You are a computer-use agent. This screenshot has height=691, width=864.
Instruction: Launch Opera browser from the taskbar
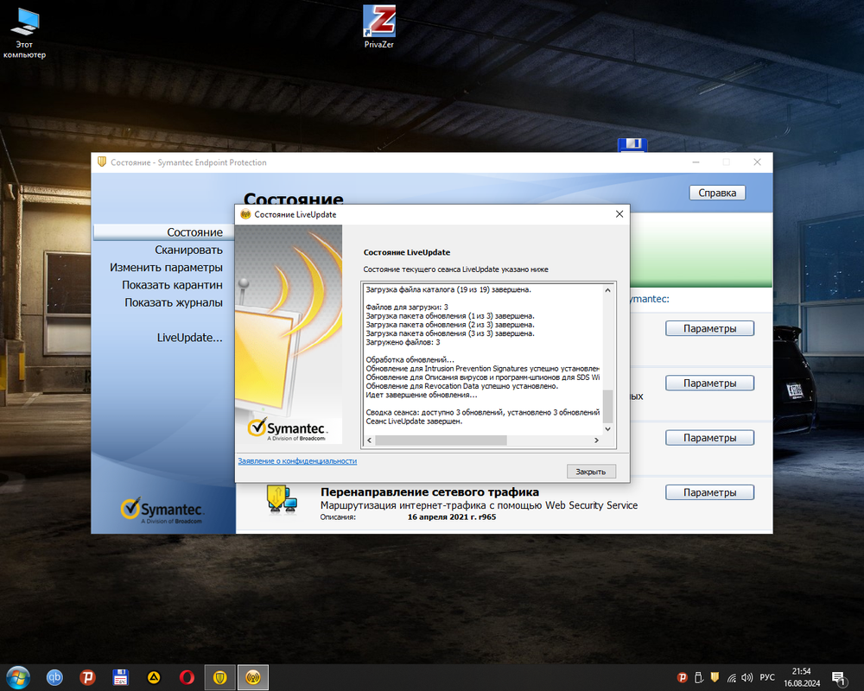point(187,677)
